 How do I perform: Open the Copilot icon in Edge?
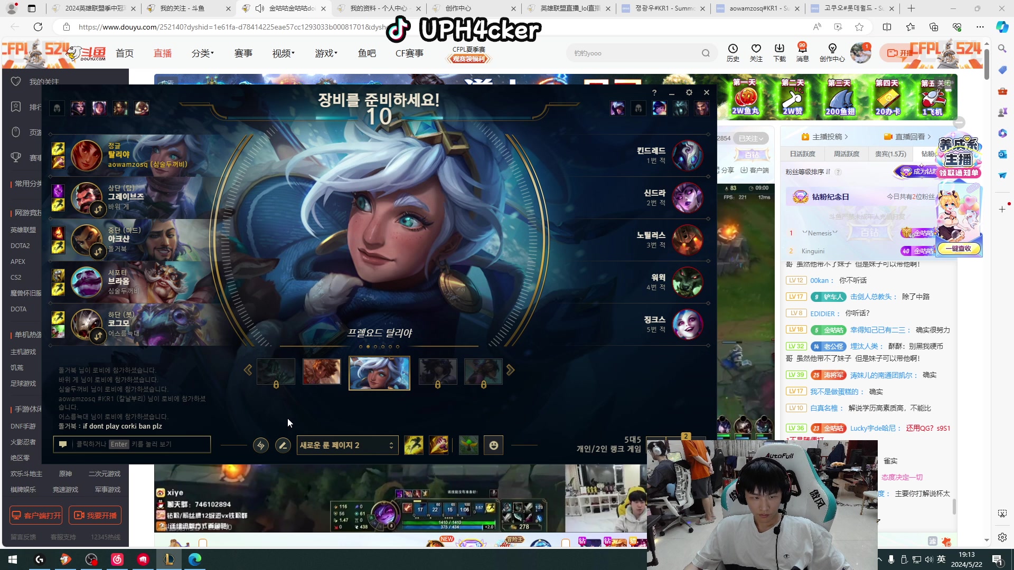pyautogui.click(x=1002, y=27)
